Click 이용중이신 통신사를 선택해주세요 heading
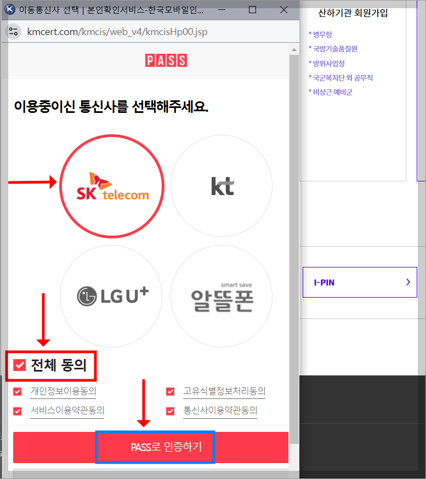426x479 pixels. coord(111,107)
